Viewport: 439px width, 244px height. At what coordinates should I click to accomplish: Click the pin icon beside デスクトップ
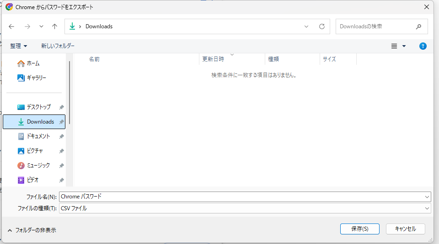click(x=62, y=107)
